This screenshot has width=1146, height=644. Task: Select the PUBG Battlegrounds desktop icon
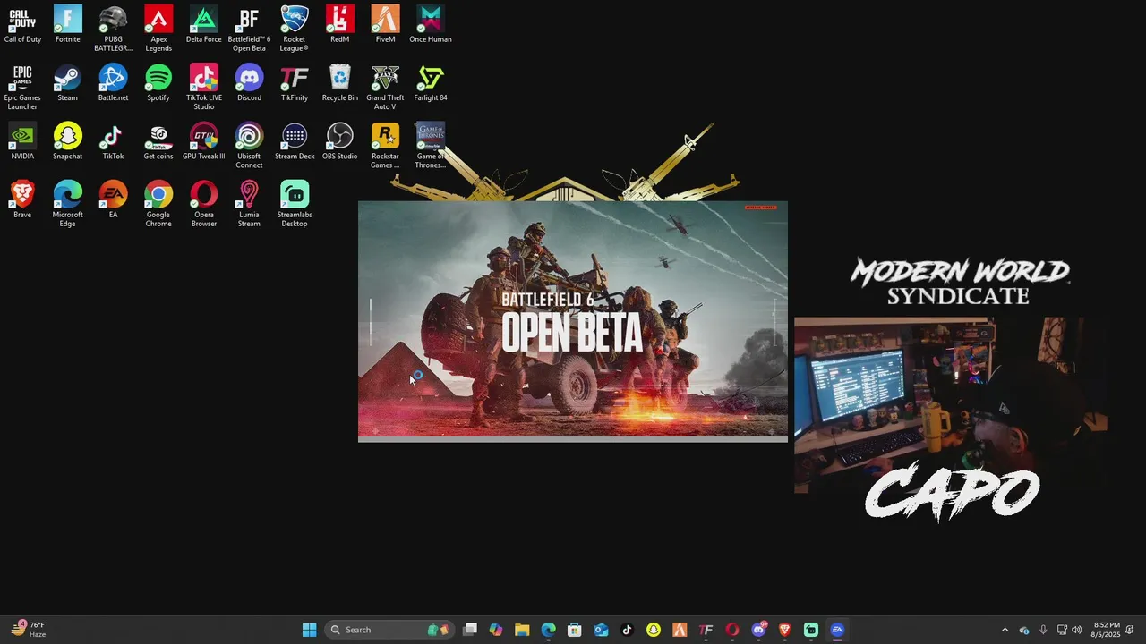113,29
